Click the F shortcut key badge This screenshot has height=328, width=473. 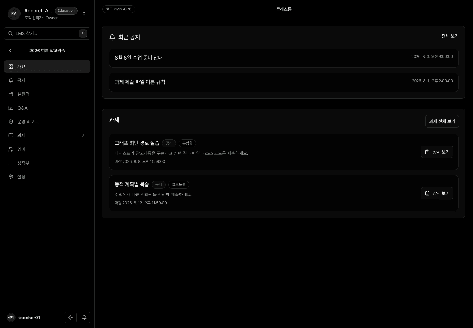pos(83,33)
